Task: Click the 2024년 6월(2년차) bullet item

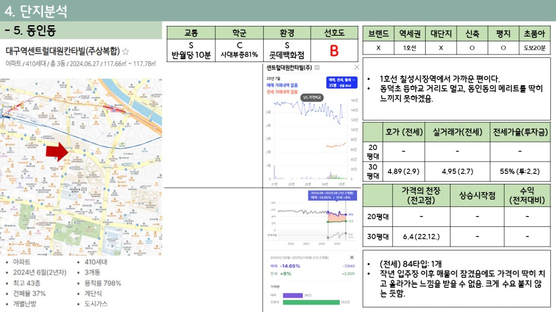Action: 39,272
